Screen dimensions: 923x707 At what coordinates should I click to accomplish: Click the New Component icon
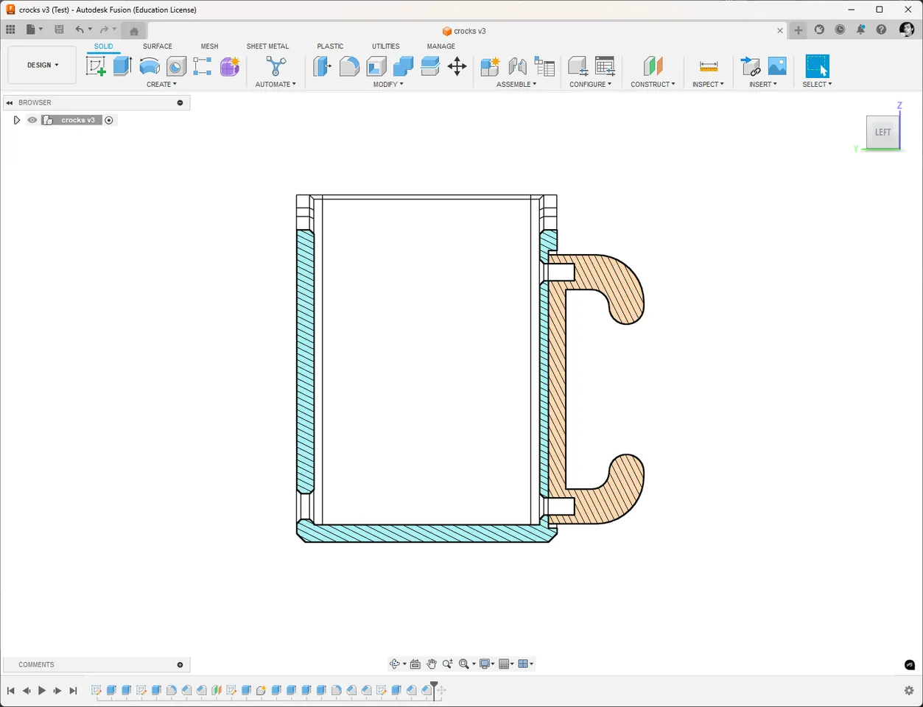(490, 66)
